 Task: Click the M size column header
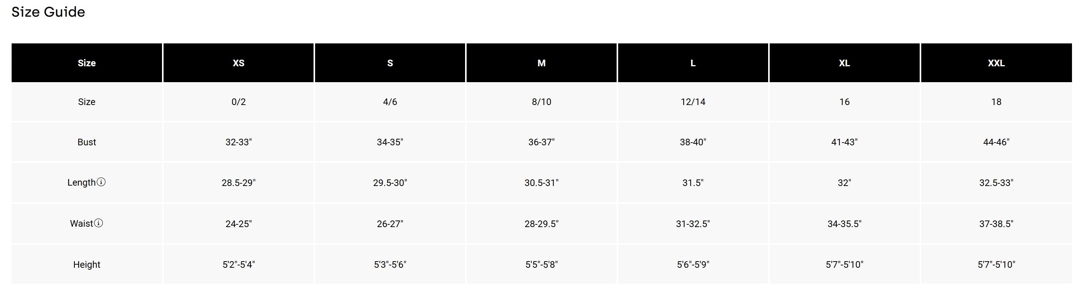(541, 63)
